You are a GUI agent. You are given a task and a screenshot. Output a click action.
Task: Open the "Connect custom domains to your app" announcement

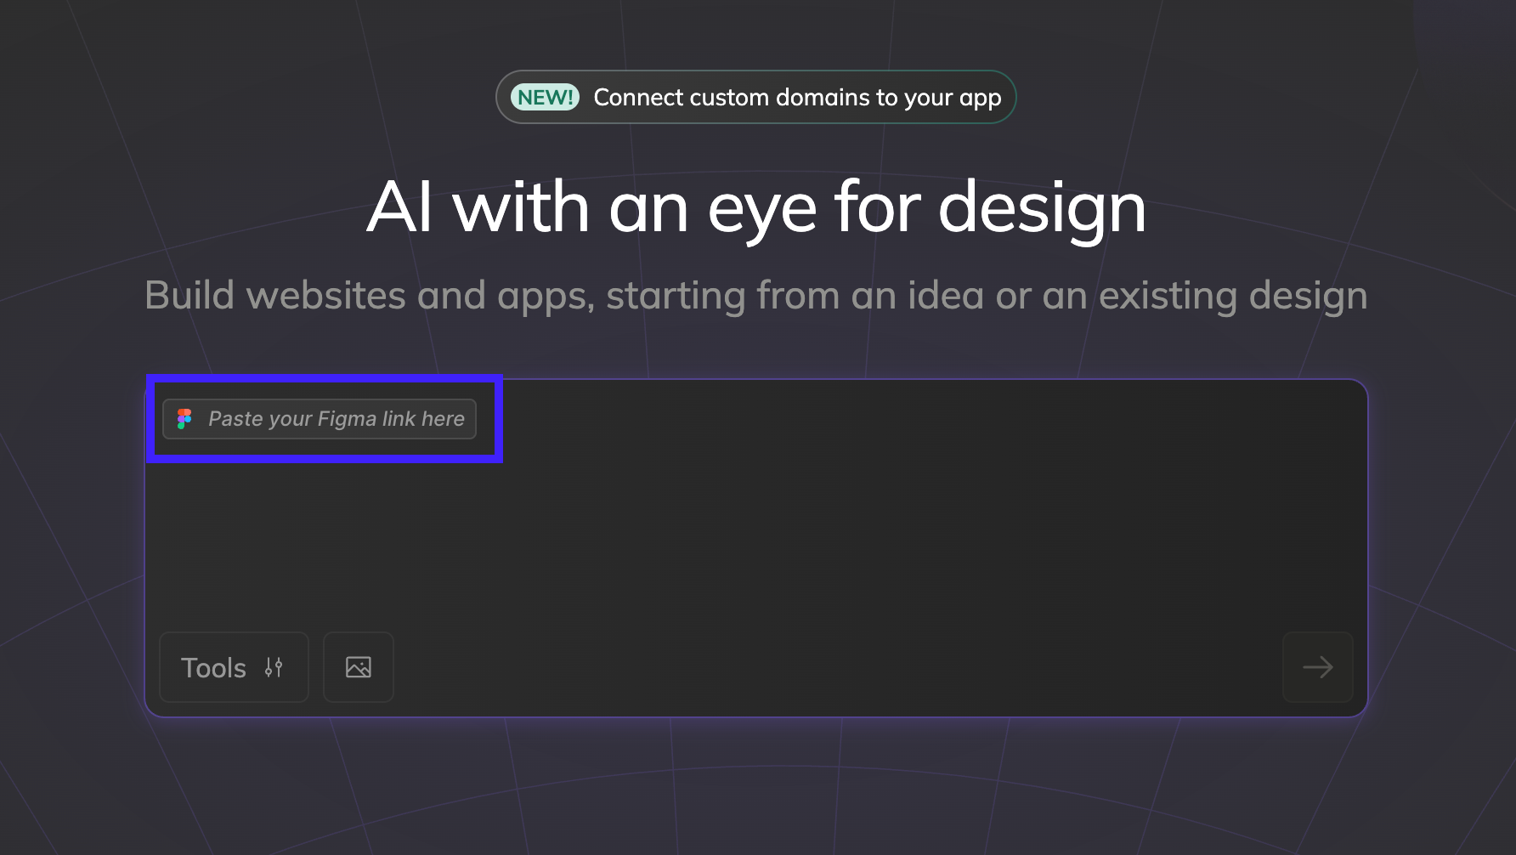[x=796, y=98]
